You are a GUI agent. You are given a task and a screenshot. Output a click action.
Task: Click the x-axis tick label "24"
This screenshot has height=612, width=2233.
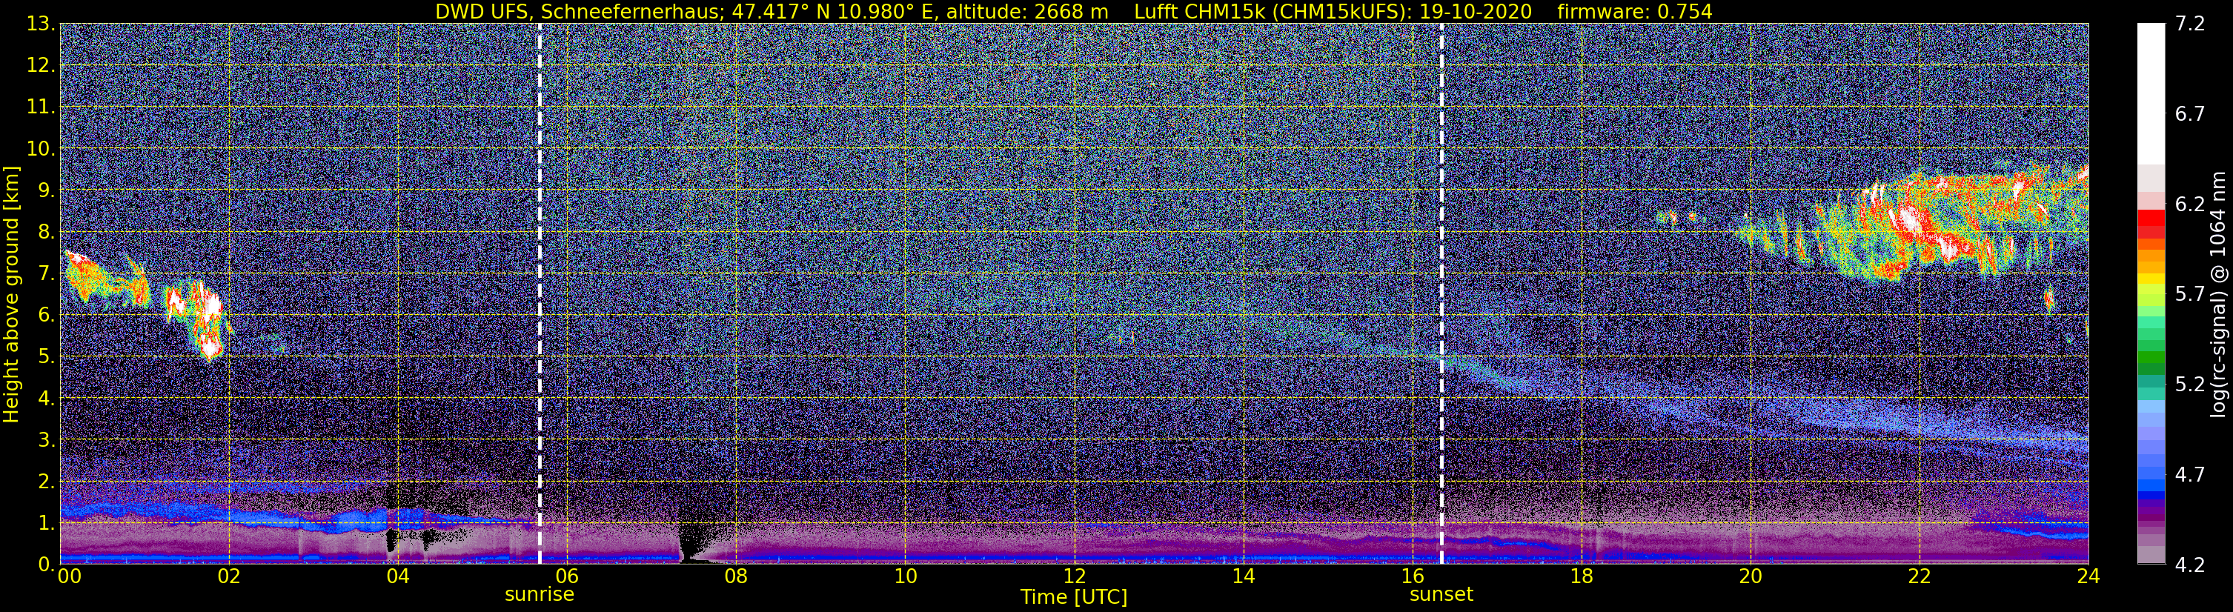point(2088,576)
